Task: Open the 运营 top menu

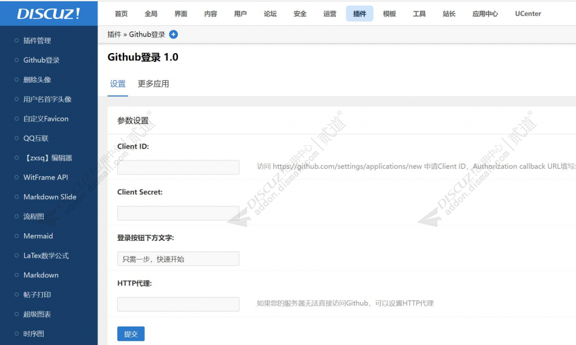Action: [330, 13]
